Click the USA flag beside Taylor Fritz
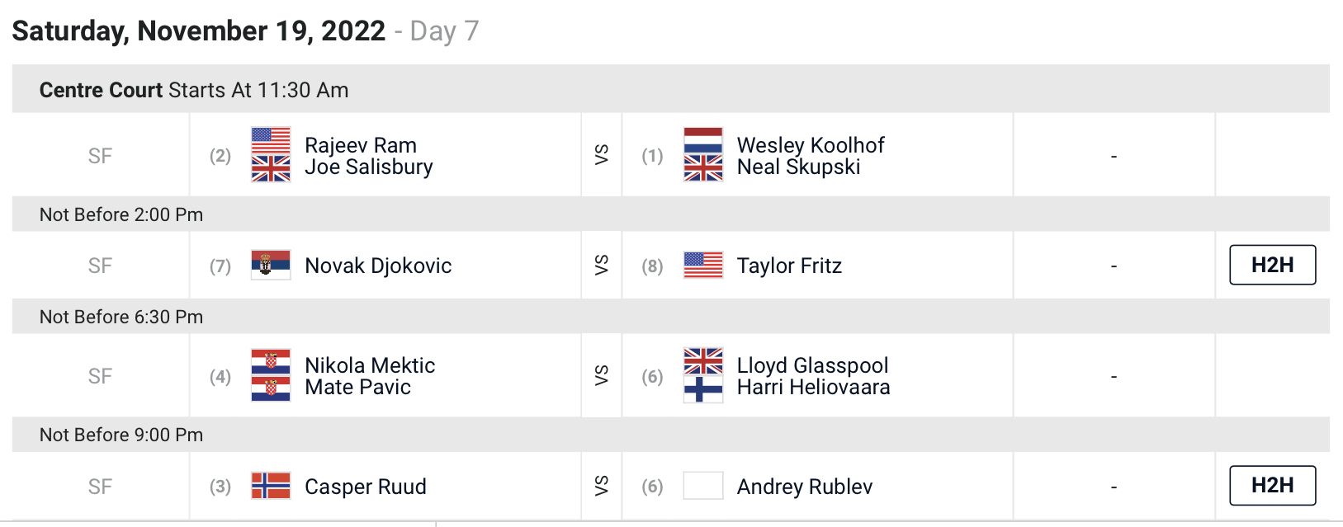The image size is (1343, 527). pyautogui.click(x=703, y=266)
